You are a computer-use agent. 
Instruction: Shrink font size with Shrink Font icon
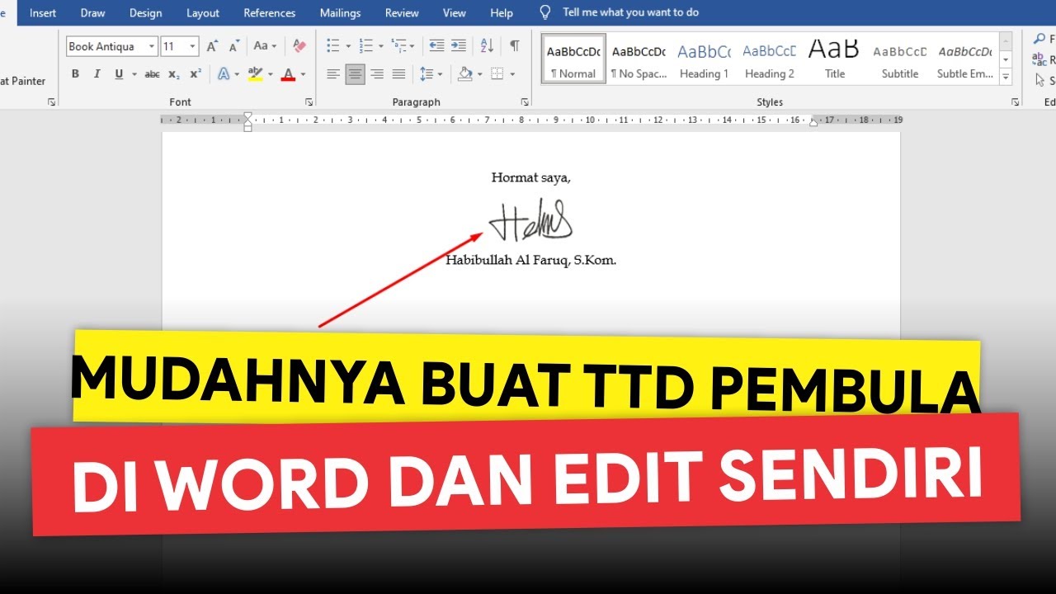[x=233, y=46]
